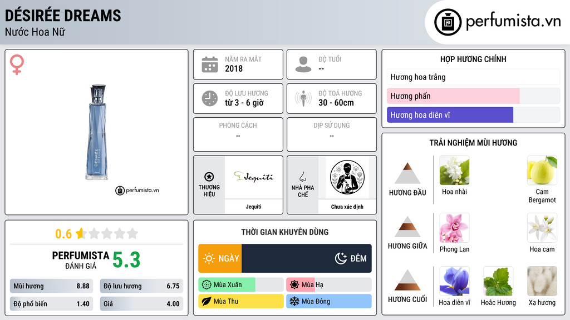Viewport: 570px width, 320px height.
Task: Click the Hợp hương chính heading
Action: (473, 59)
